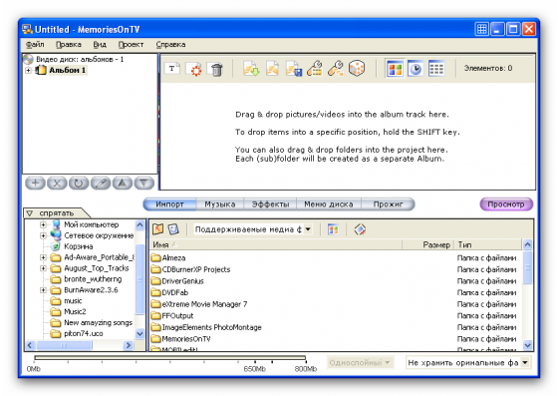
Task: Click the rotate refresh album button
Action: click(79, 184)
